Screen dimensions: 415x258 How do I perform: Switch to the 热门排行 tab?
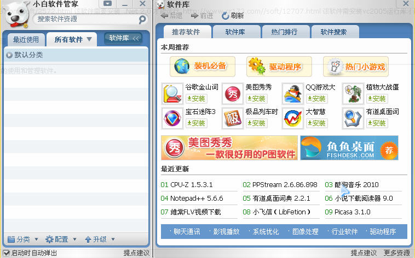(286, 32)
